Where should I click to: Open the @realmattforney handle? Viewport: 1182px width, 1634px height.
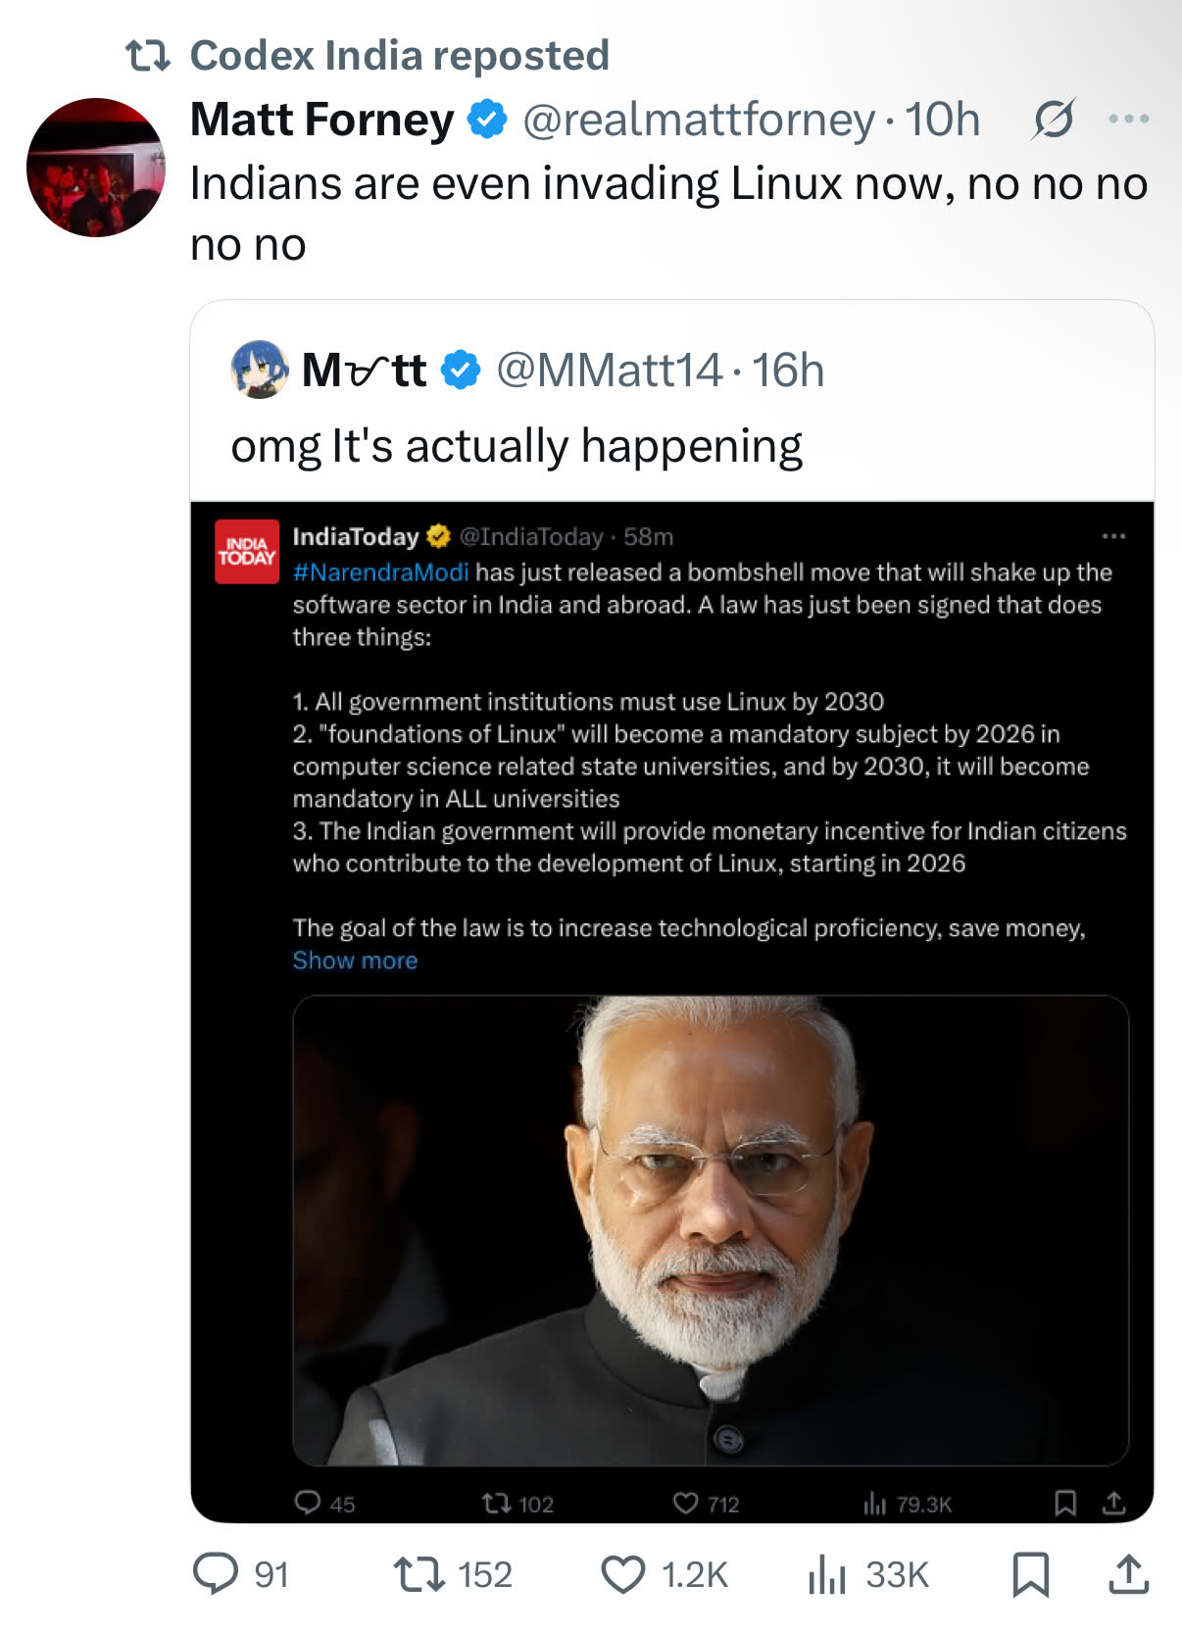coord(699,120)
